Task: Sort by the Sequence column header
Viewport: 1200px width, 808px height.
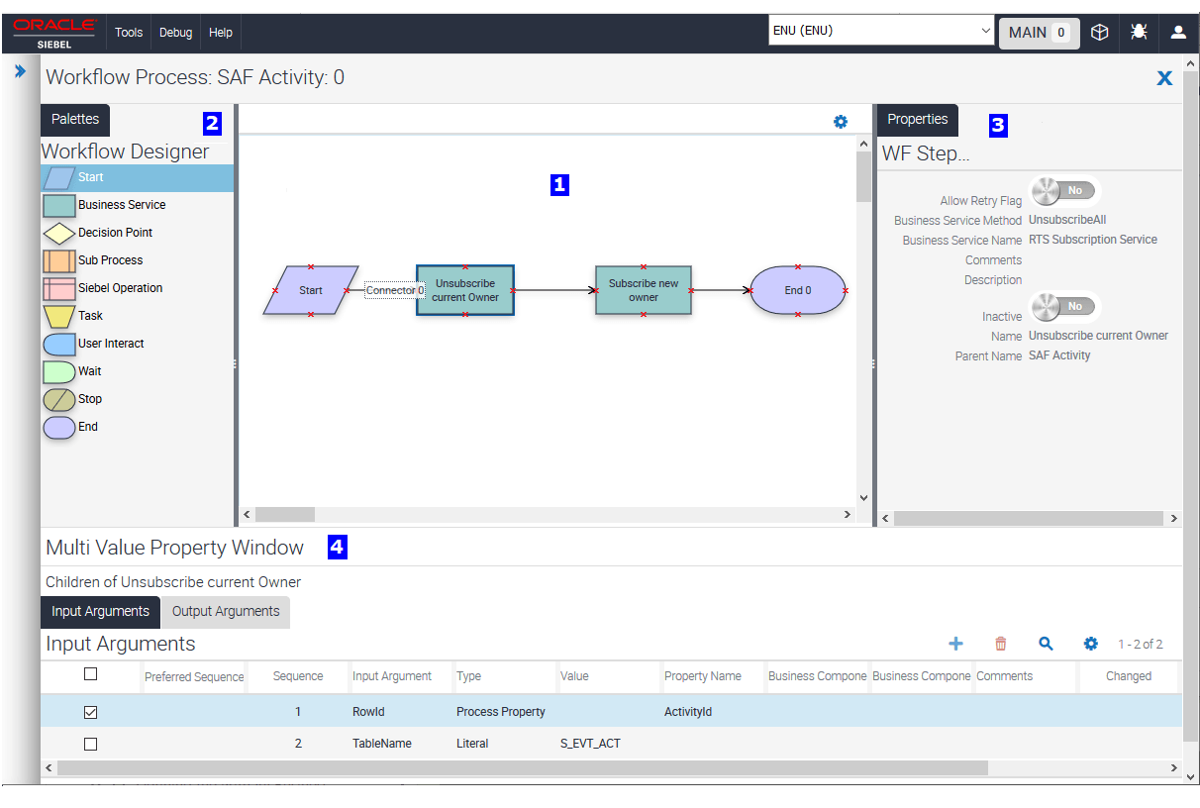Action: [x=298, y=676]
